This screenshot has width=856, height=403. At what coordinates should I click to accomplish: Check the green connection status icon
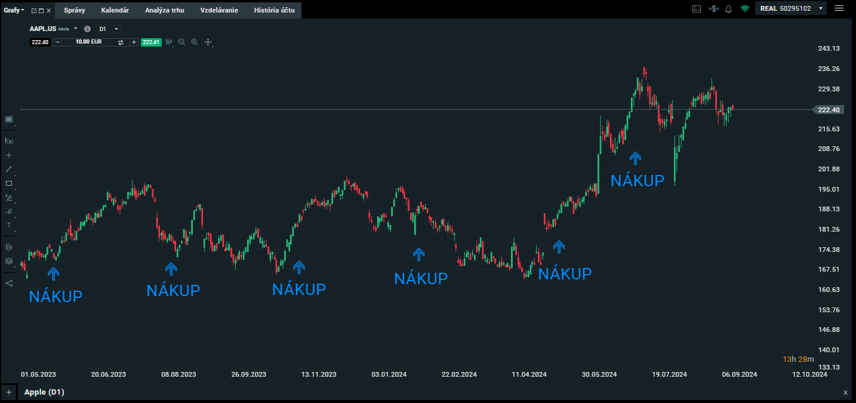point(744,9)
